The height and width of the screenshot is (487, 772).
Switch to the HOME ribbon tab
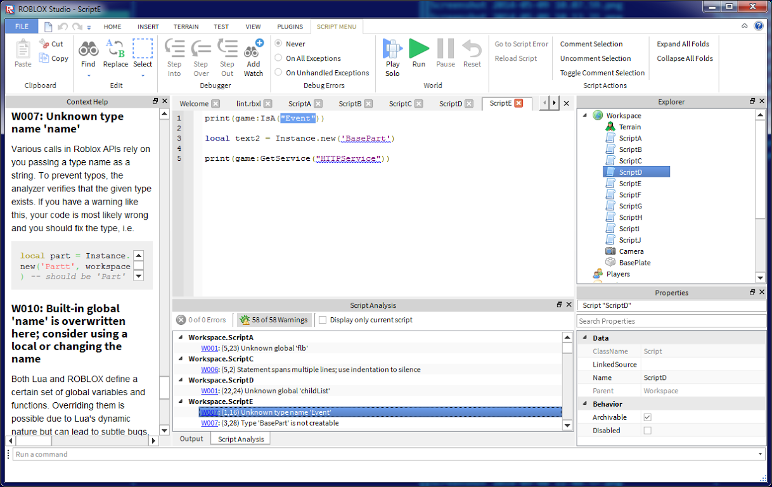(113, 27)
